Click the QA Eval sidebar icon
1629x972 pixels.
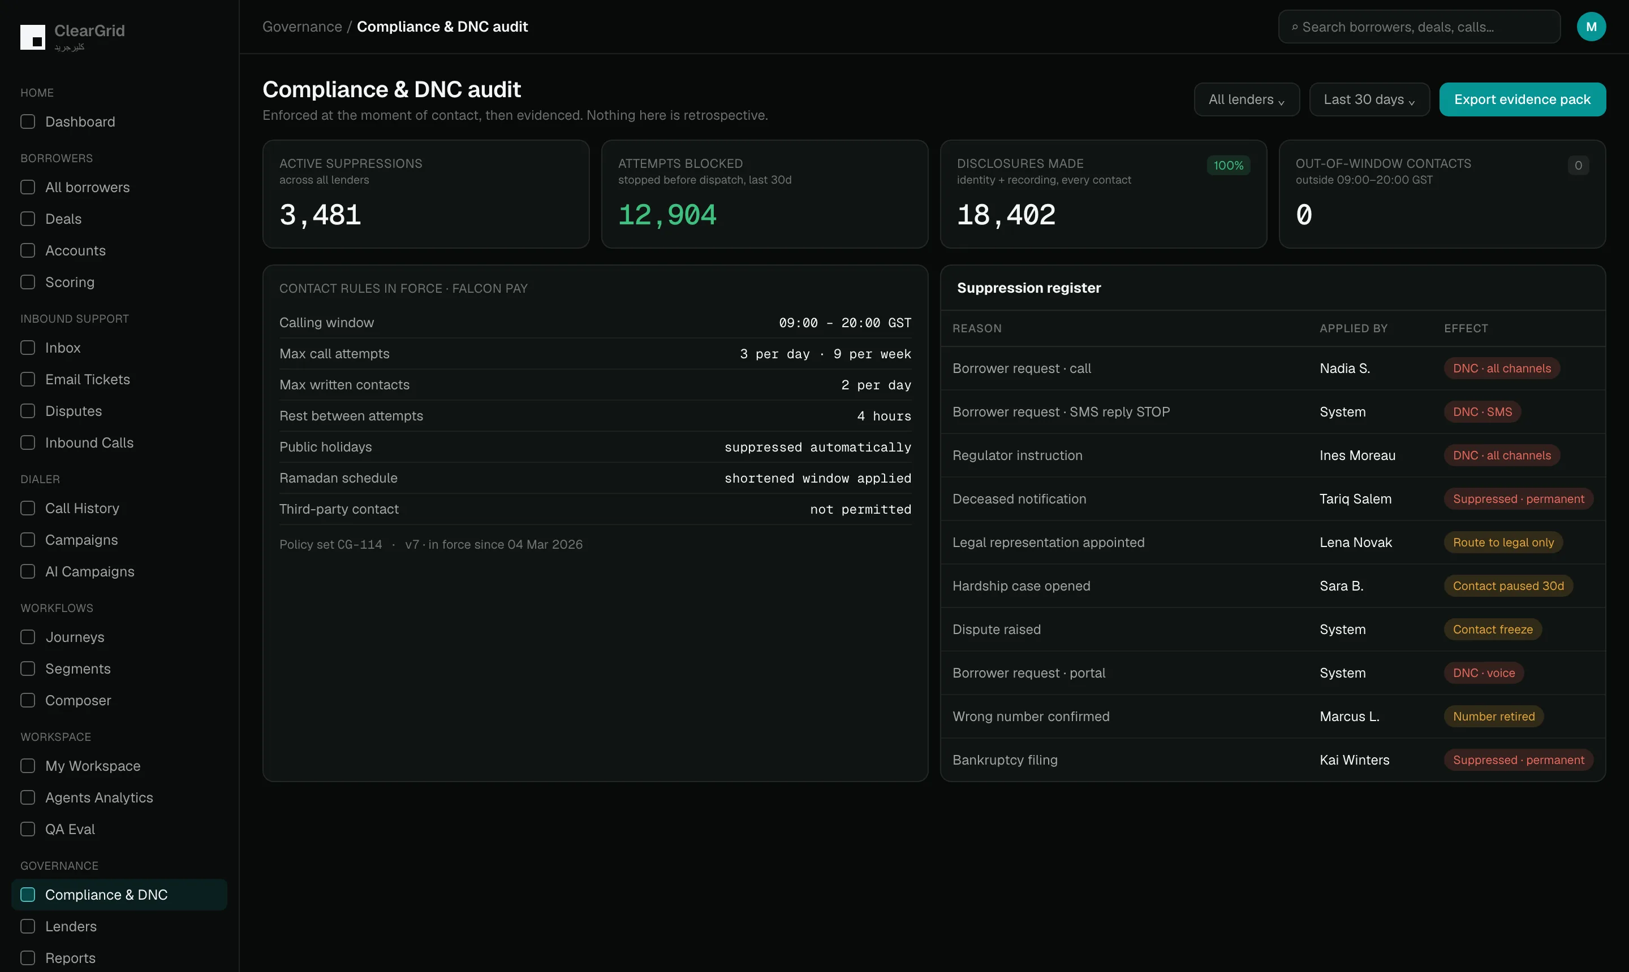[28, 829]
